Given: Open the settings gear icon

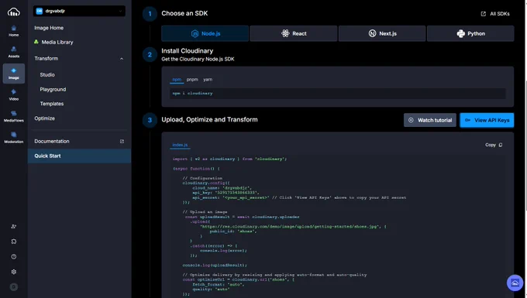Looking at the screenshot, I should tap(13, 272).
